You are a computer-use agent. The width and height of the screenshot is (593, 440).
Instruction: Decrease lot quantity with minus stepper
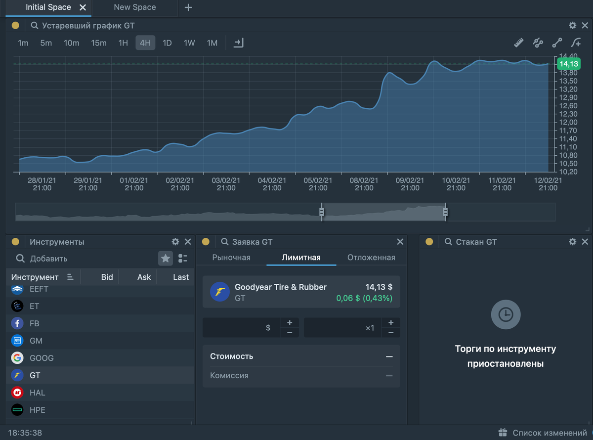click(x=391, y=333)
